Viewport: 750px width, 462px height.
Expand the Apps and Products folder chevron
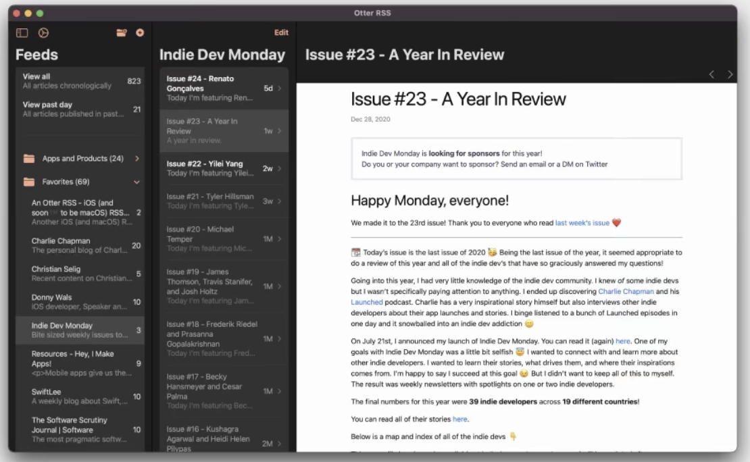click(136, 158)
